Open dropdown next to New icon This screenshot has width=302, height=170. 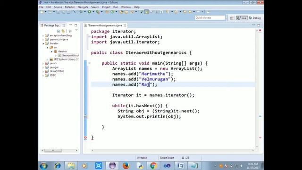(x=46, y=12)
